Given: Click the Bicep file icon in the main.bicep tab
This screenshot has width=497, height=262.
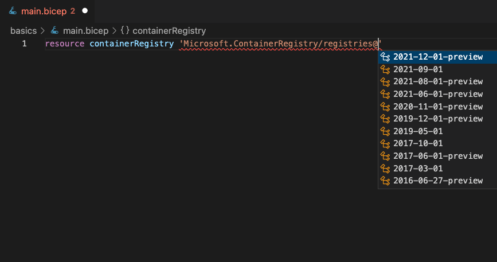Looking at the screenshot, I should coord(13,10).
